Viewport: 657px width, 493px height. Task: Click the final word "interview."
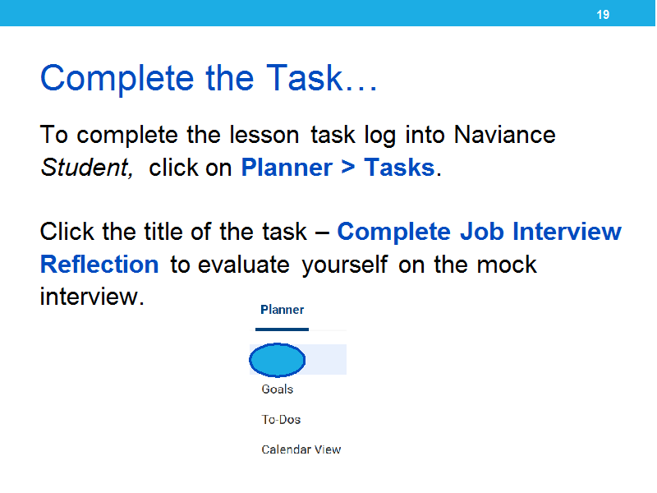tap(92, 297)
